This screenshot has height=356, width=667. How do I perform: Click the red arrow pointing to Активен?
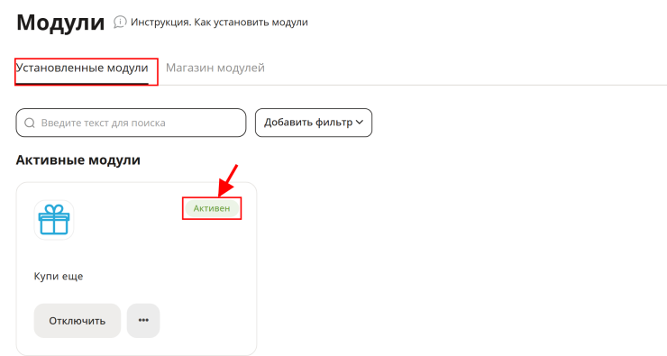pyautogui.click(x=227, y=180)
